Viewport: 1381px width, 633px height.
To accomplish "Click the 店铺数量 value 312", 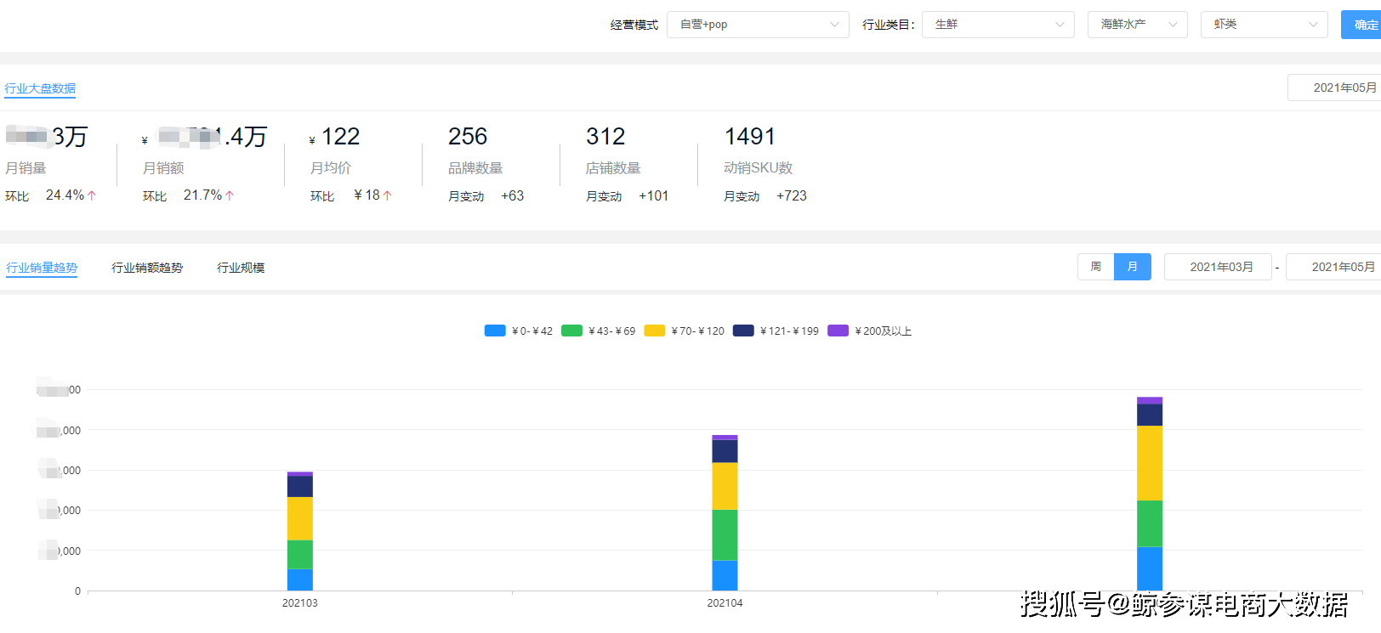I will tap(605, 137).
